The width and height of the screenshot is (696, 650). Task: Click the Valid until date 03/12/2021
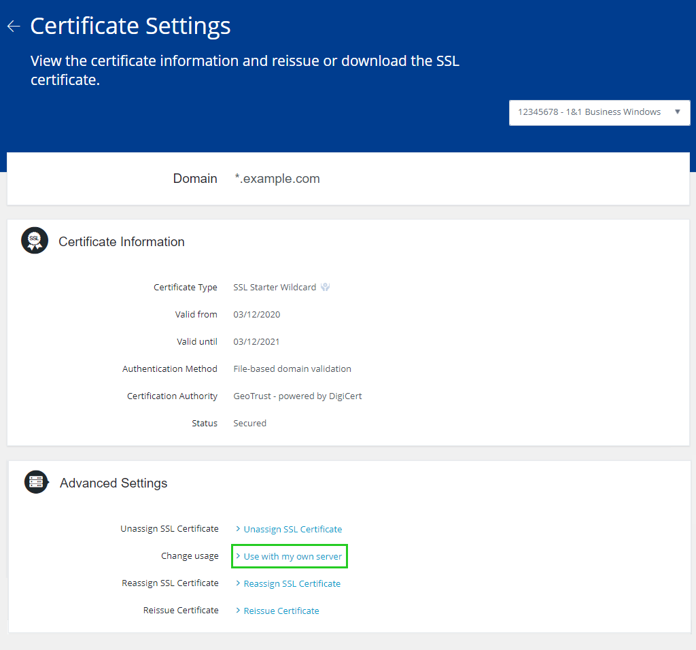256,341
